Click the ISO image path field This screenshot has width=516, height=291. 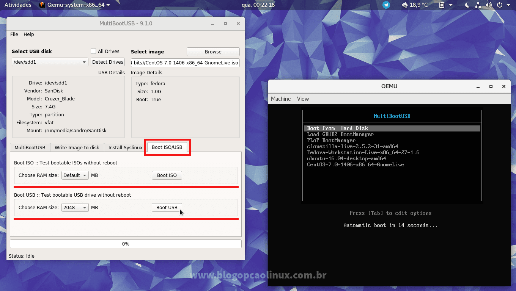pyautogui.click(x=185, y=63)
